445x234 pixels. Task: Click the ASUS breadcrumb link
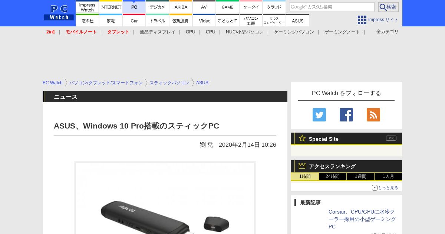(x=202, y=83)
